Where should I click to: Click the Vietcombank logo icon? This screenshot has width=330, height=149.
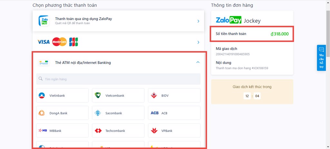[98, 95]
